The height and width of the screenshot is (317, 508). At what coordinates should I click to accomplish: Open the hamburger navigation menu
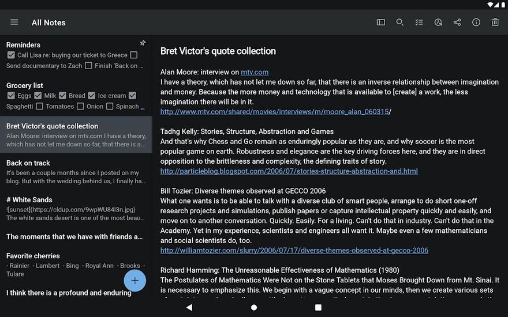pos(14,22)
